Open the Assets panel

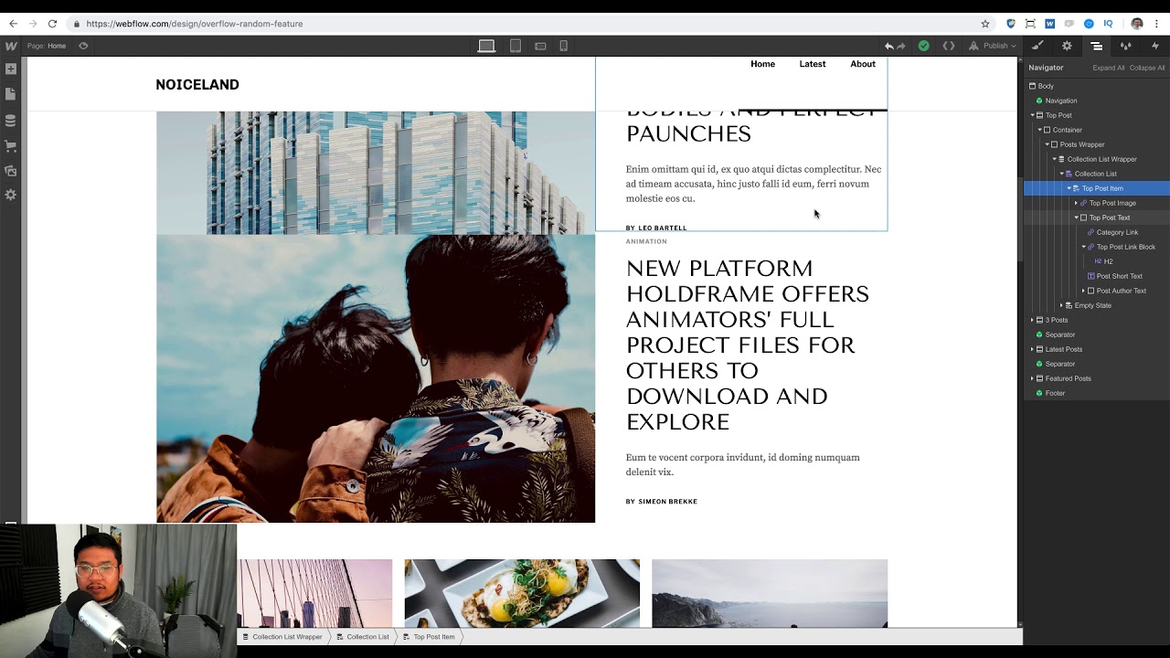tap(10, 171)
